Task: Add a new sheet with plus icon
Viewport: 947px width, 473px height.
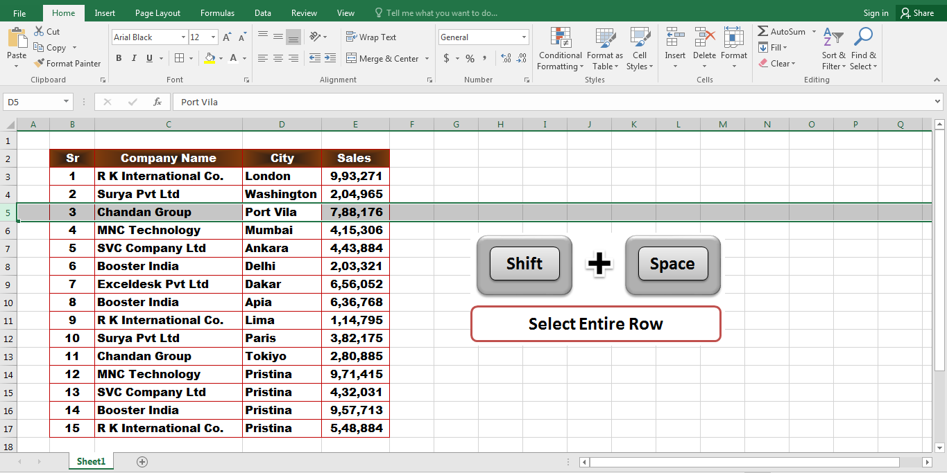Action: 142,461
